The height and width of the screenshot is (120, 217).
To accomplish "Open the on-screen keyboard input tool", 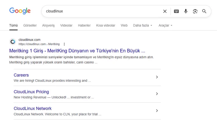I will (x=176, y=11).
